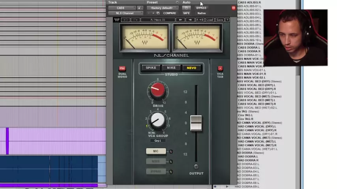
Task: Open the VCA Tab red button
Action: pyautogui.click(x=220, y=69)
